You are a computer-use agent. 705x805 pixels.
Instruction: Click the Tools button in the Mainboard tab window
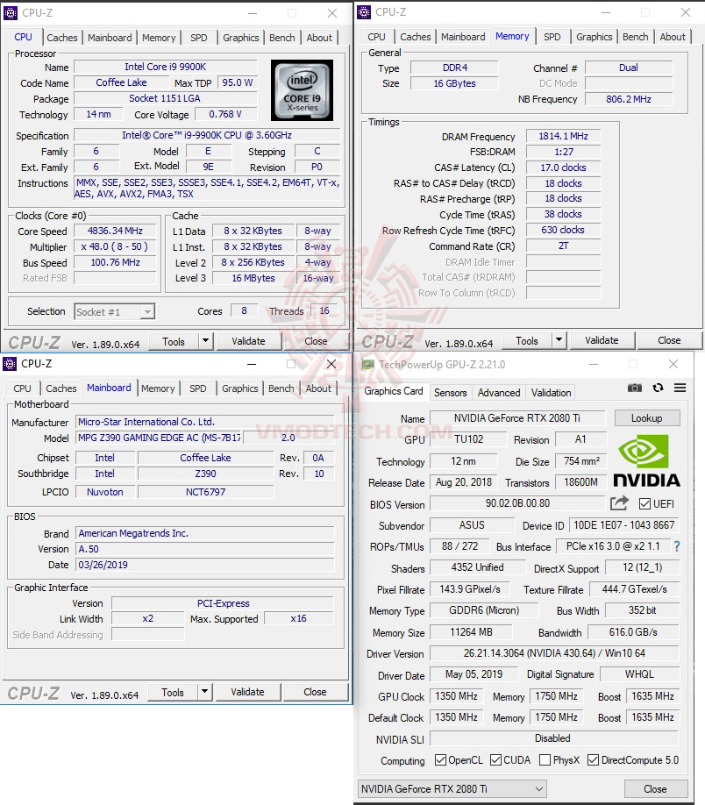(x=173, y=692)
